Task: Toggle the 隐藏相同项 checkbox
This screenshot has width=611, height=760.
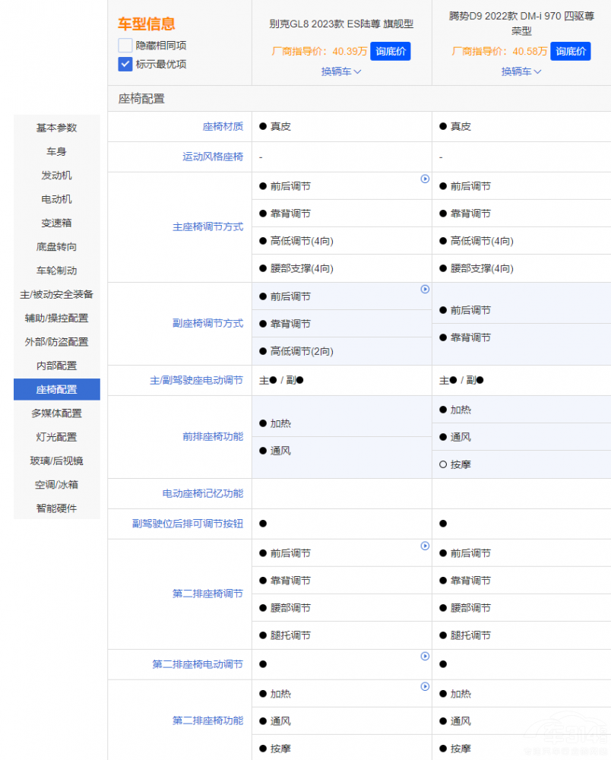Action: click(x=125, y=46)
